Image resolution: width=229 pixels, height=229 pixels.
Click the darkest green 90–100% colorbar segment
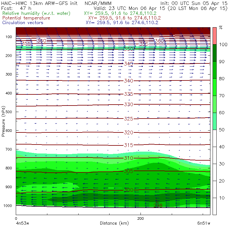click(x=214, y=53)
